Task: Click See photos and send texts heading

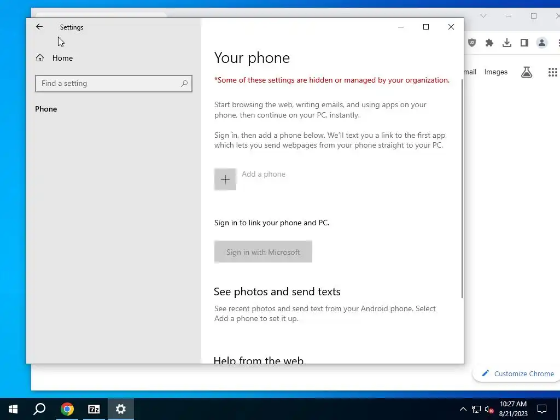Action: coord(277,291)
